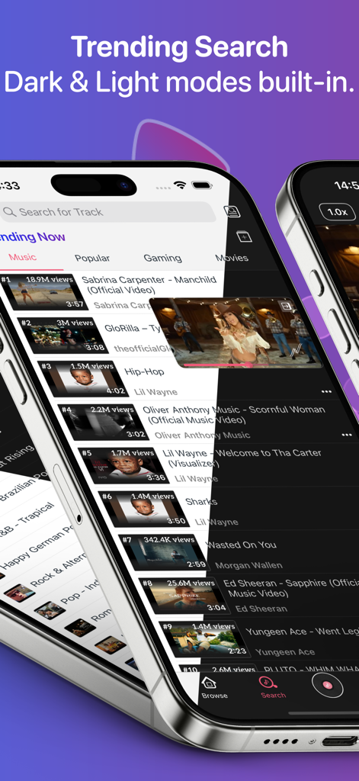Open the #5 Welcome to Tha Carter thumbnail
The height and width of the screenshot is (781, 359).
tap(123, 465)
